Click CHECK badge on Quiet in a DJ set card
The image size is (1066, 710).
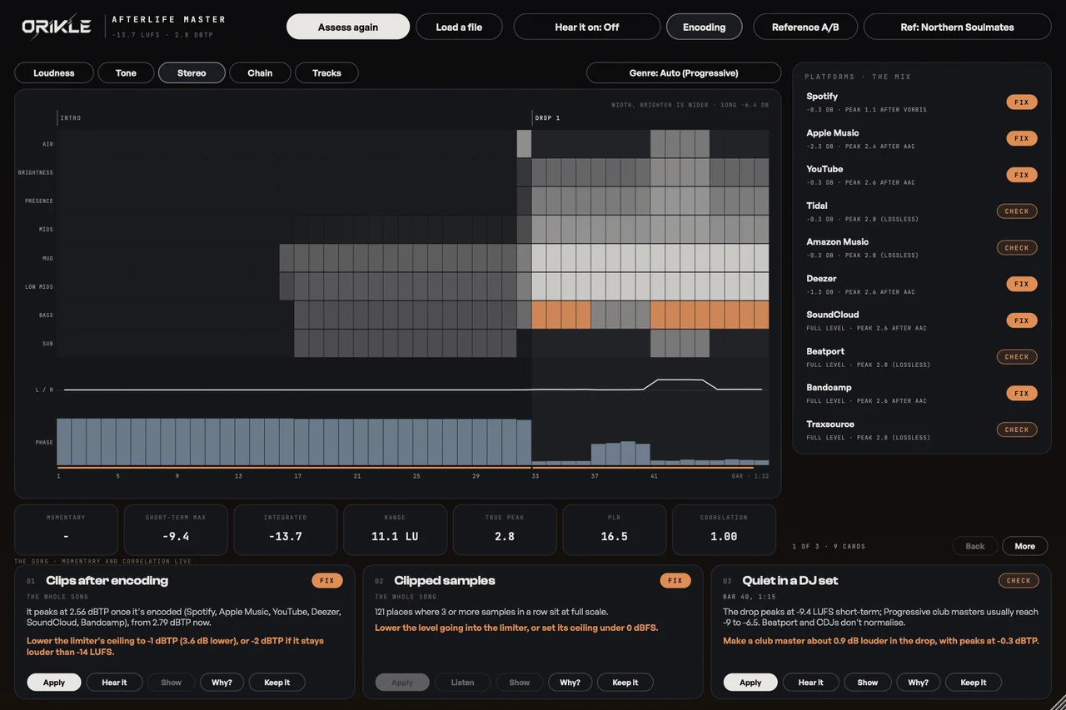1019,580
